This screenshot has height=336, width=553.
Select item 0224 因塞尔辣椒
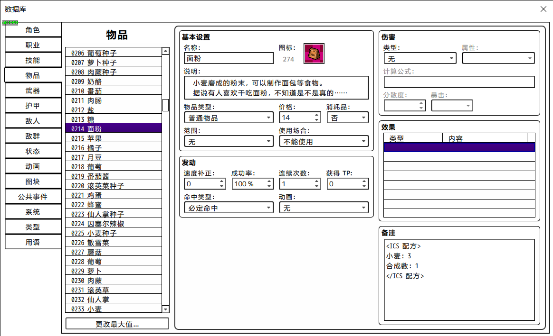114,224
